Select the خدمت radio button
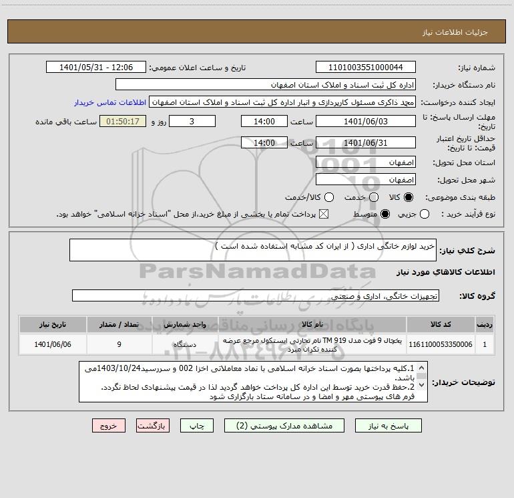Image resolution: width=514 pixels, height=498 pixels. click(374, 197)
